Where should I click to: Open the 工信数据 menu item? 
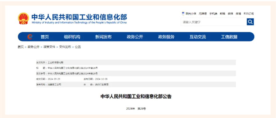[229, 37]
